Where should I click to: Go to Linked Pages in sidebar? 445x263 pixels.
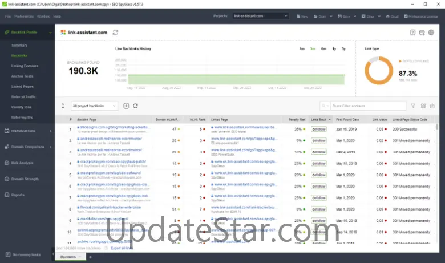[22, 87]
